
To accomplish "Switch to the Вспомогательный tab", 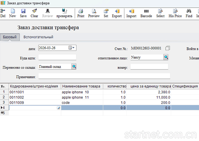I will click(x=38, y=37).
